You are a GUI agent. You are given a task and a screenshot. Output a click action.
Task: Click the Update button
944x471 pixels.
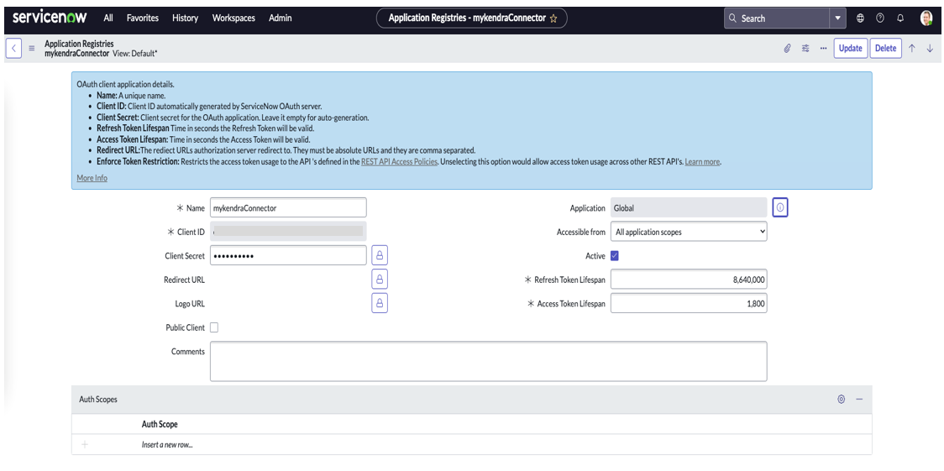(850, 48)
